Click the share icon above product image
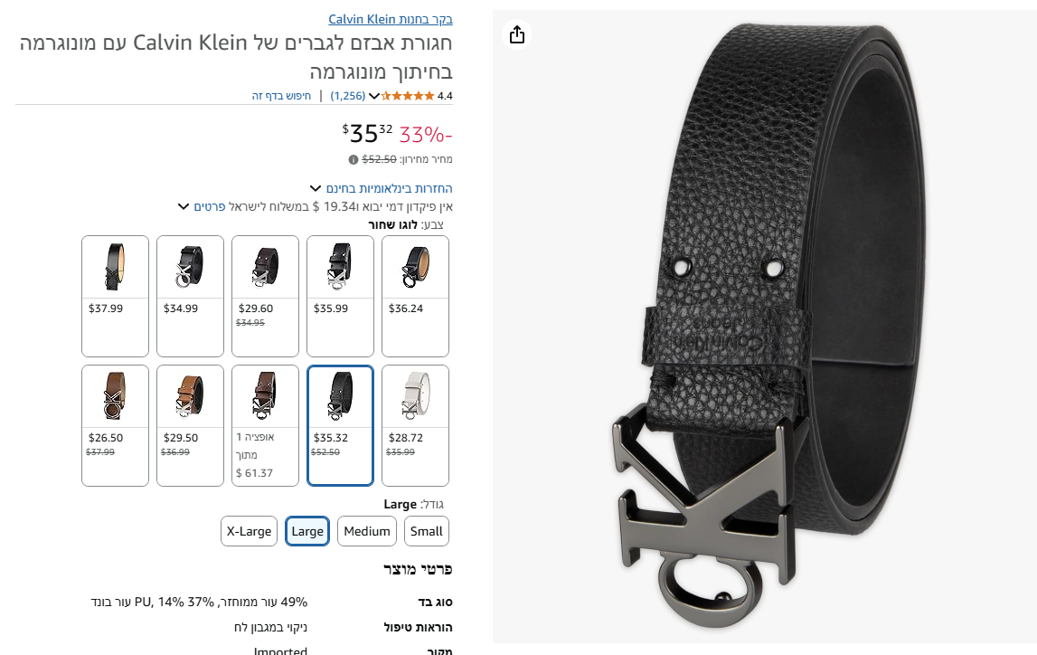 517,34
